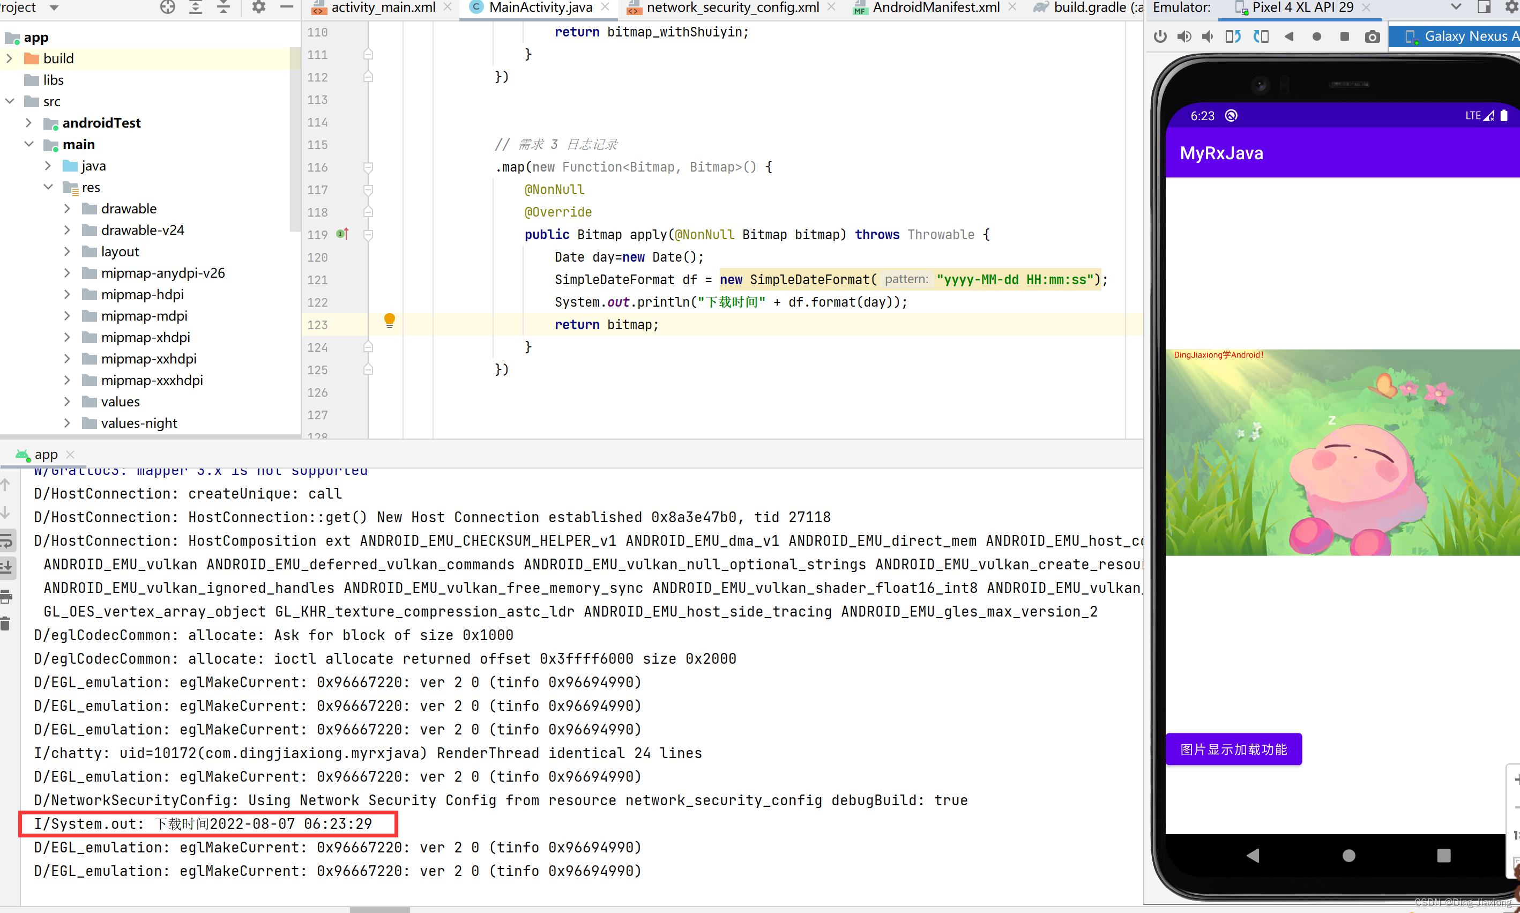
Task: Click the emulator volume up icon
Action: pos(1183,37)
